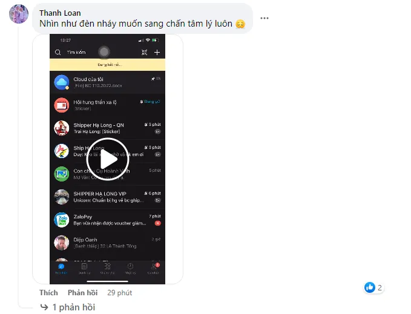Image resolution: width=411 pixels, height=314 pixels.
Task: Click the blue like reaction icon
Action: point(370,287)
